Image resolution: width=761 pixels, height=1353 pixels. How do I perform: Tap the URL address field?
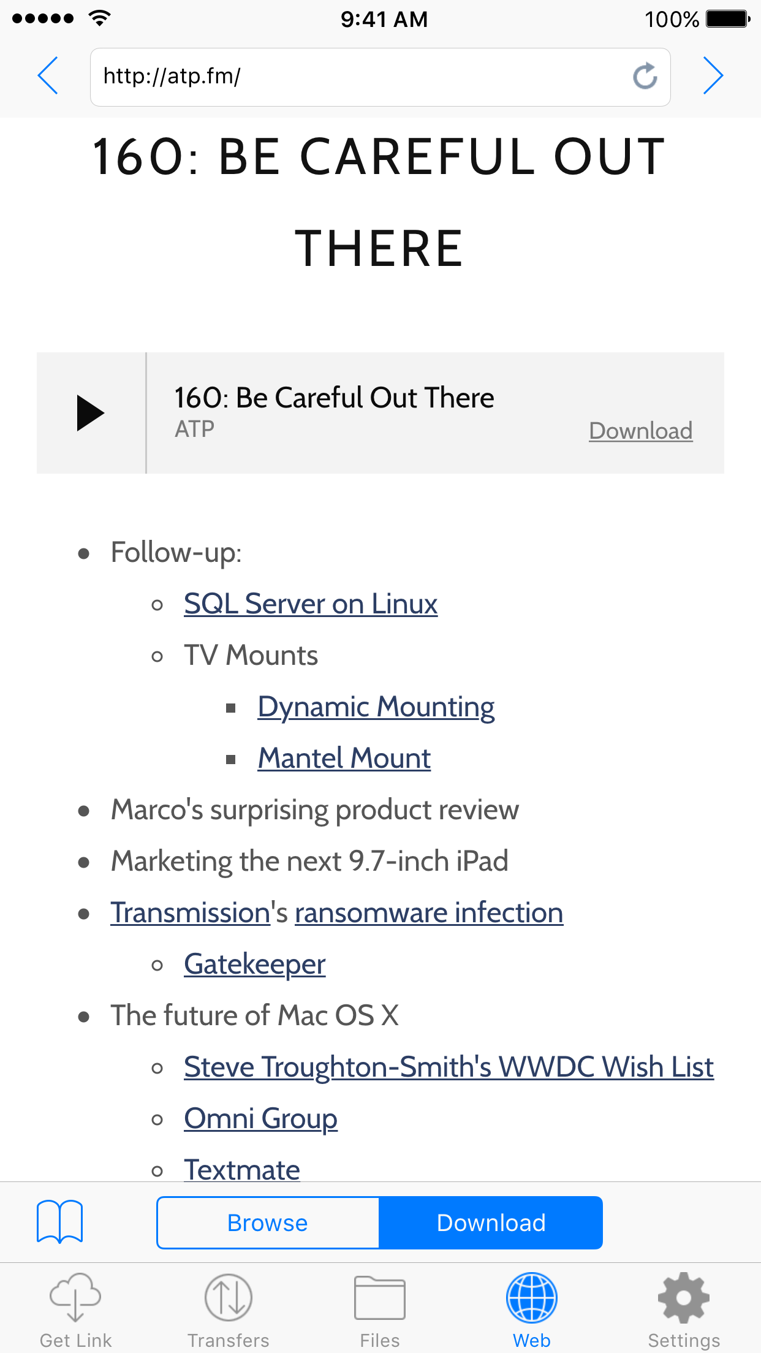point(362,77)
